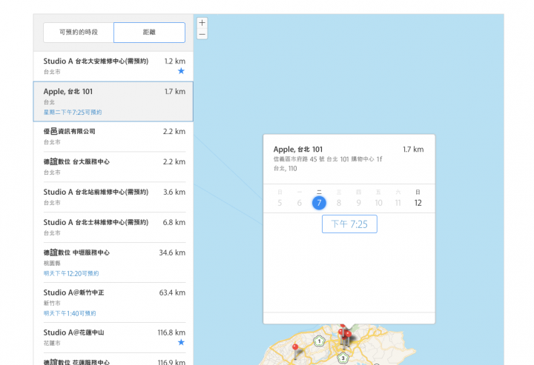
Task: Click the 6.8 km distance value
Action: [174, 222]
